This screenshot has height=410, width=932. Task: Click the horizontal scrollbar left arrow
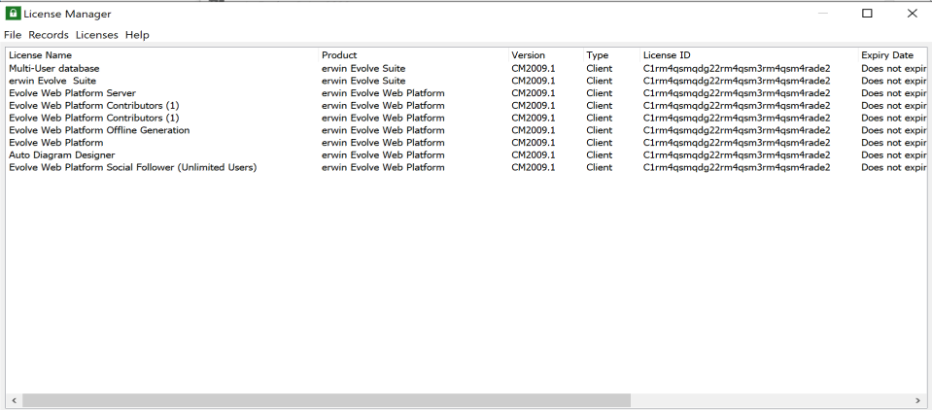click(14, 400)
